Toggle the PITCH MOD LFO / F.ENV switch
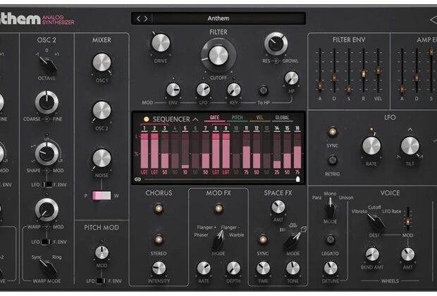This screenshot has width=437, height=296. tap(101, 281)
